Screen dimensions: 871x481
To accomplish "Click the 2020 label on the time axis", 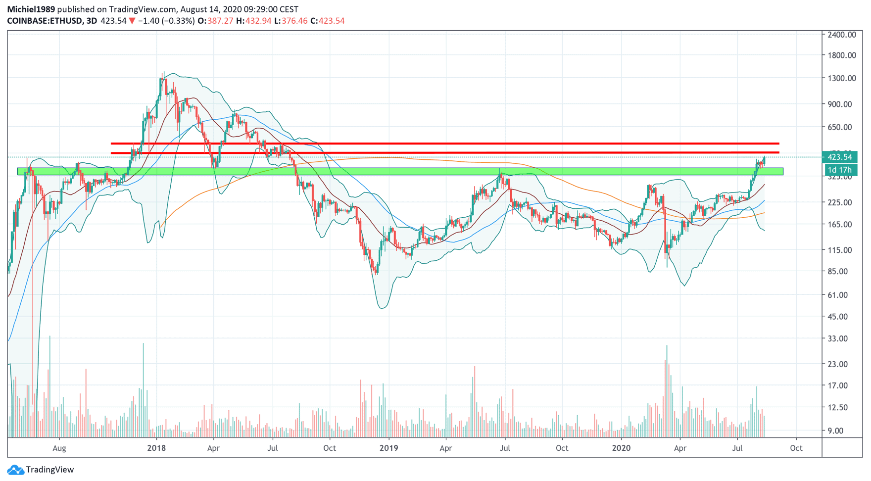I will 621,448.
